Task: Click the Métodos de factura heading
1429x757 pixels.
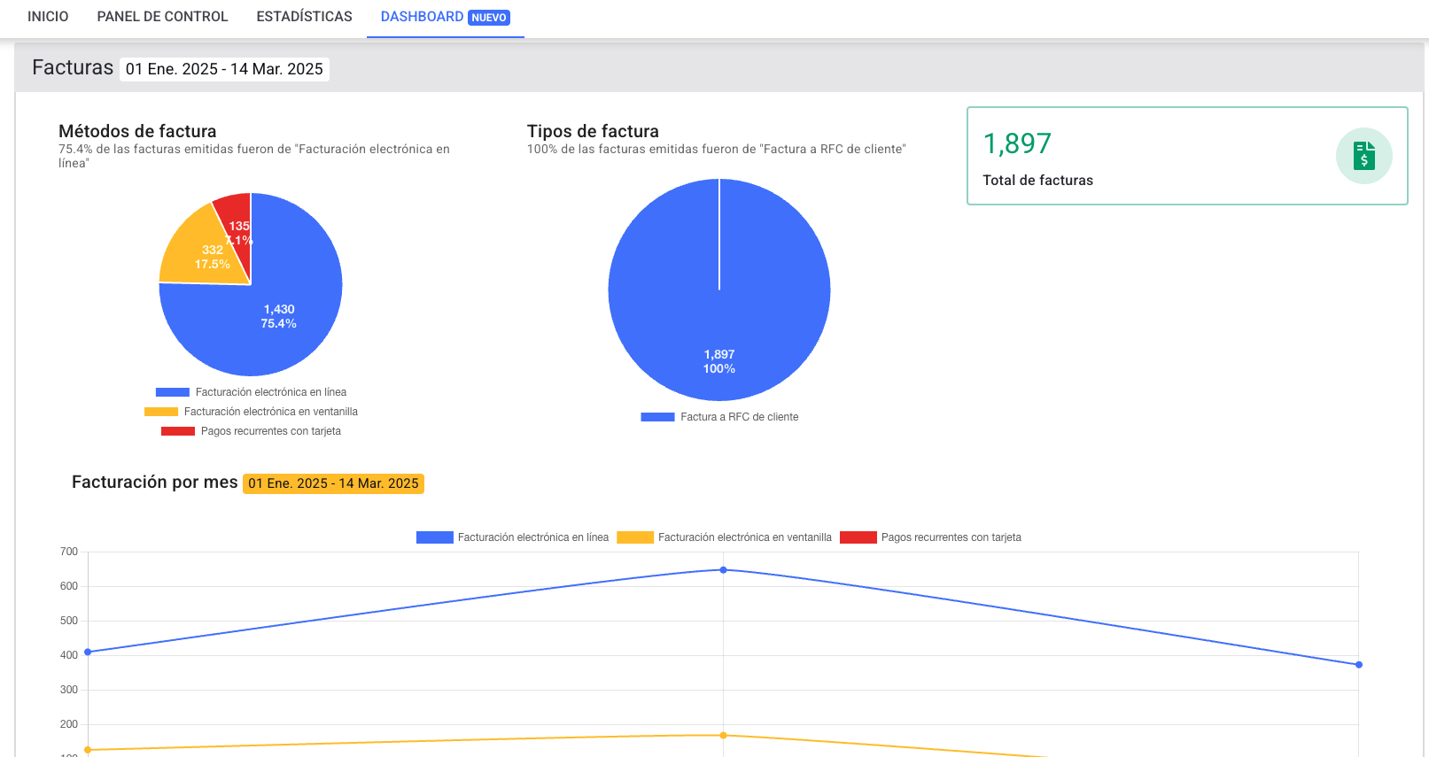Action: [x=137, y=131]
